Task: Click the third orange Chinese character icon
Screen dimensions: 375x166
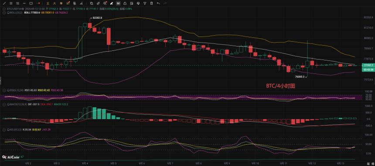Action: pos(61,3)
